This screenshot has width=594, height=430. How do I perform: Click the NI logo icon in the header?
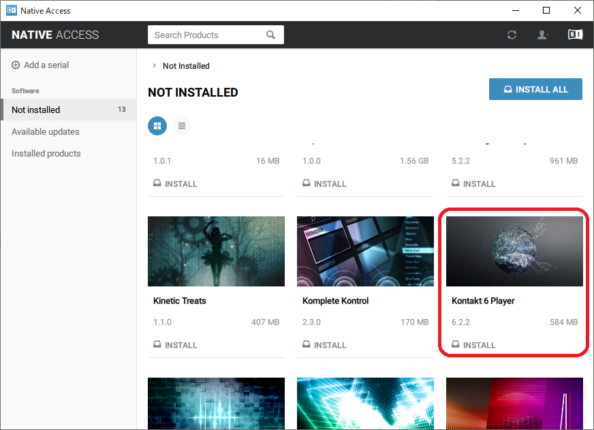point(575,35)
